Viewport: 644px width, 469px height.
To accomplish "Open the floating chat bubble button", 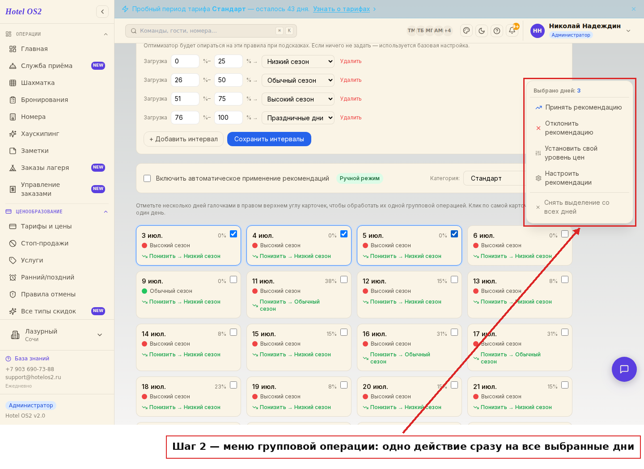I will point(624,369).
